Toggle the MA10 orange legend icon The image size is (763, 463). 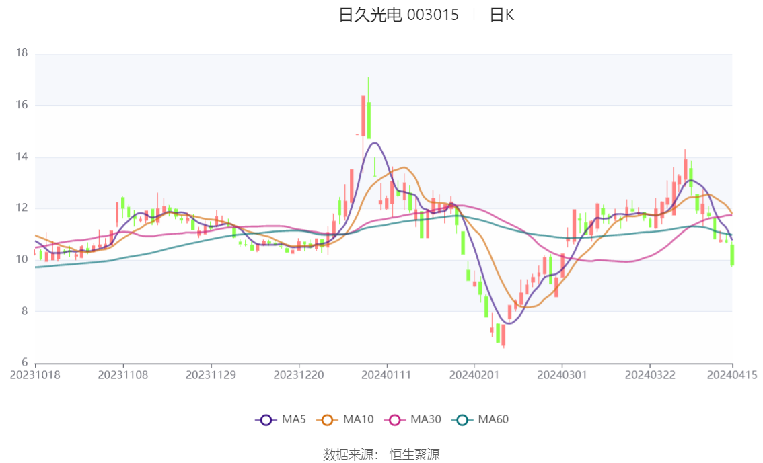(x=327, y=420)
